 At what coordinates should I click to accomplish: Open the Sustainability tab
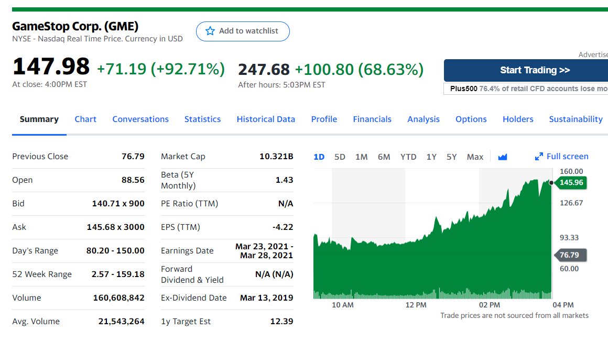point(576,119)
